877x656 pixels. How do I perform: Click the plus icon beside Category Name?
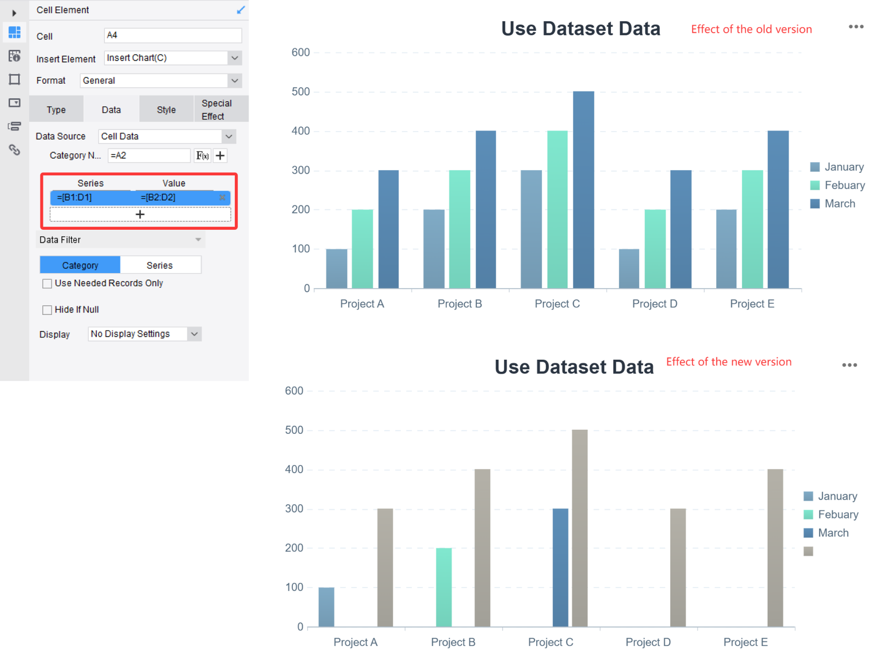point(220,156)
